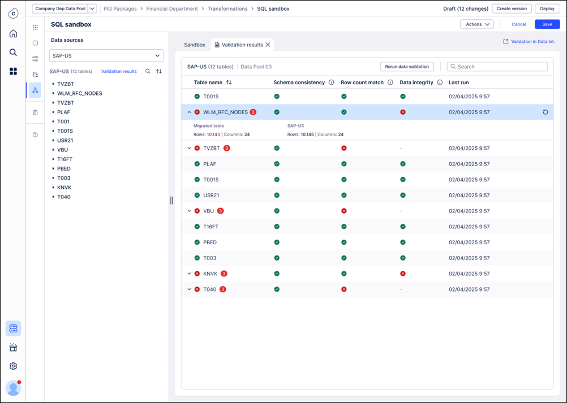Image resolution: width=567 pixels, height=403 pixels.
Task: Open the apps grid icon in sidebar
Action: pyautogui.click(x=13, y=71)
